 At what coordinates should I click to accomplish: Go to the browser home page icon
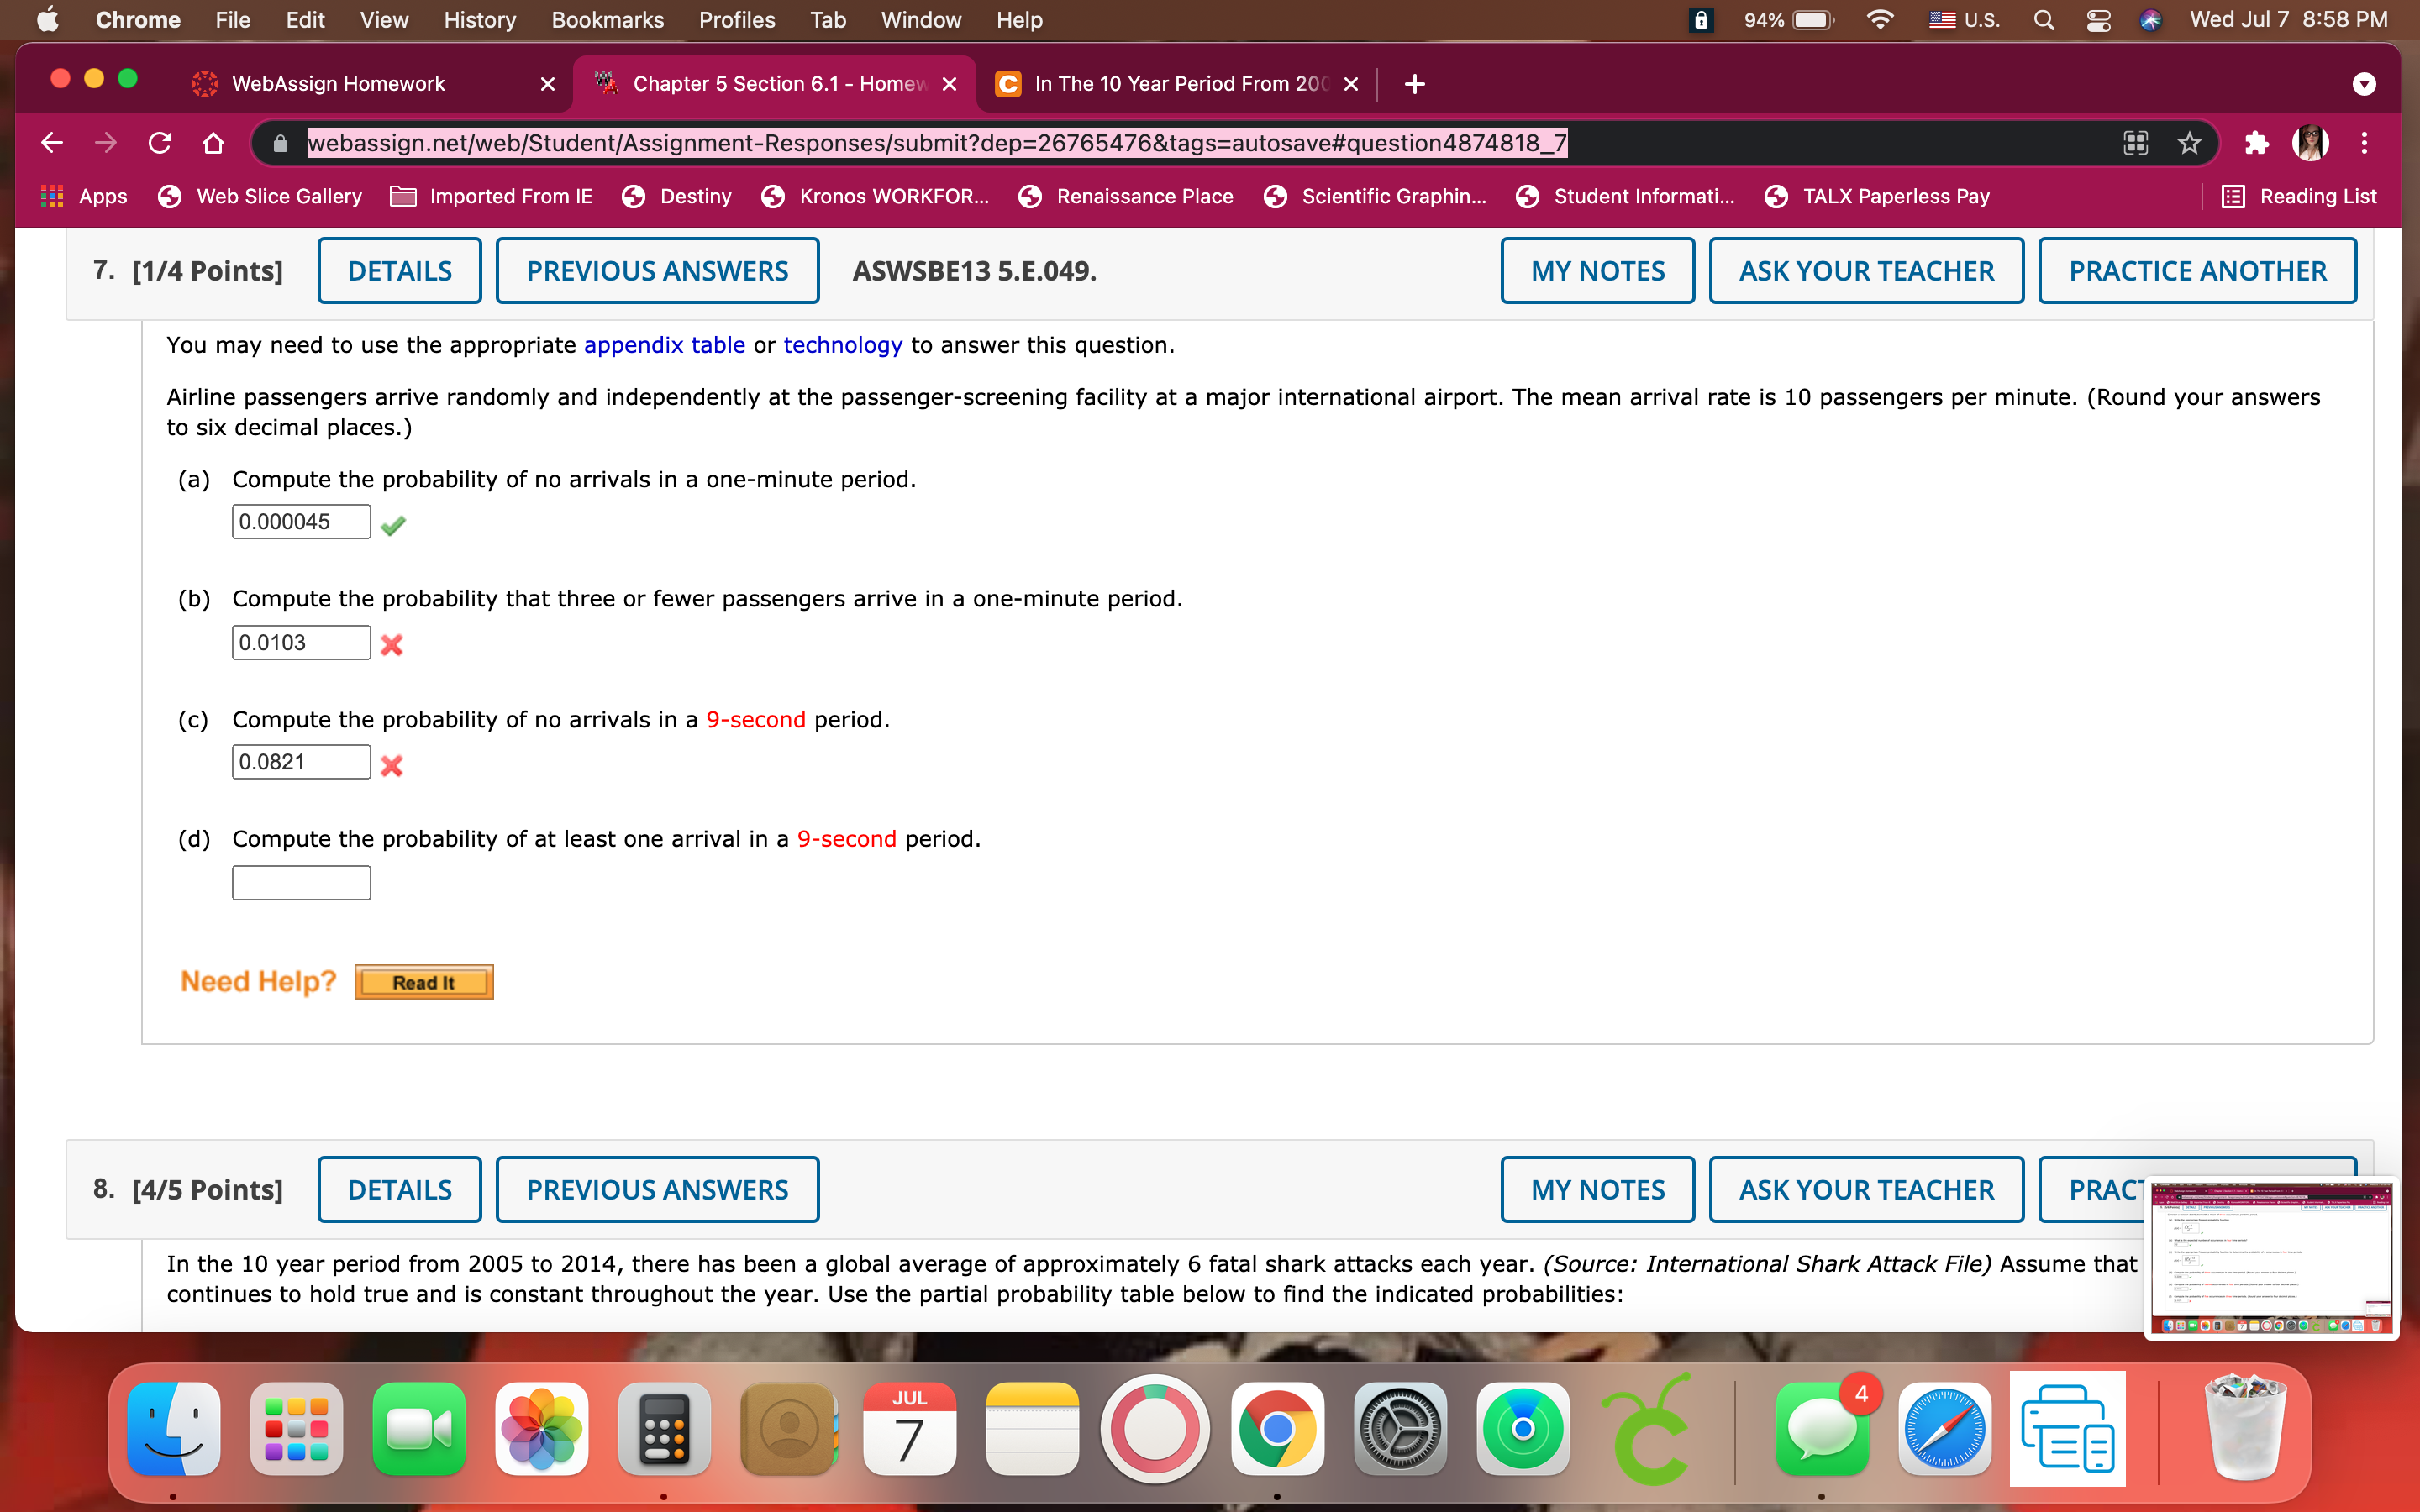pyautogui.click(x=213, y=143)
